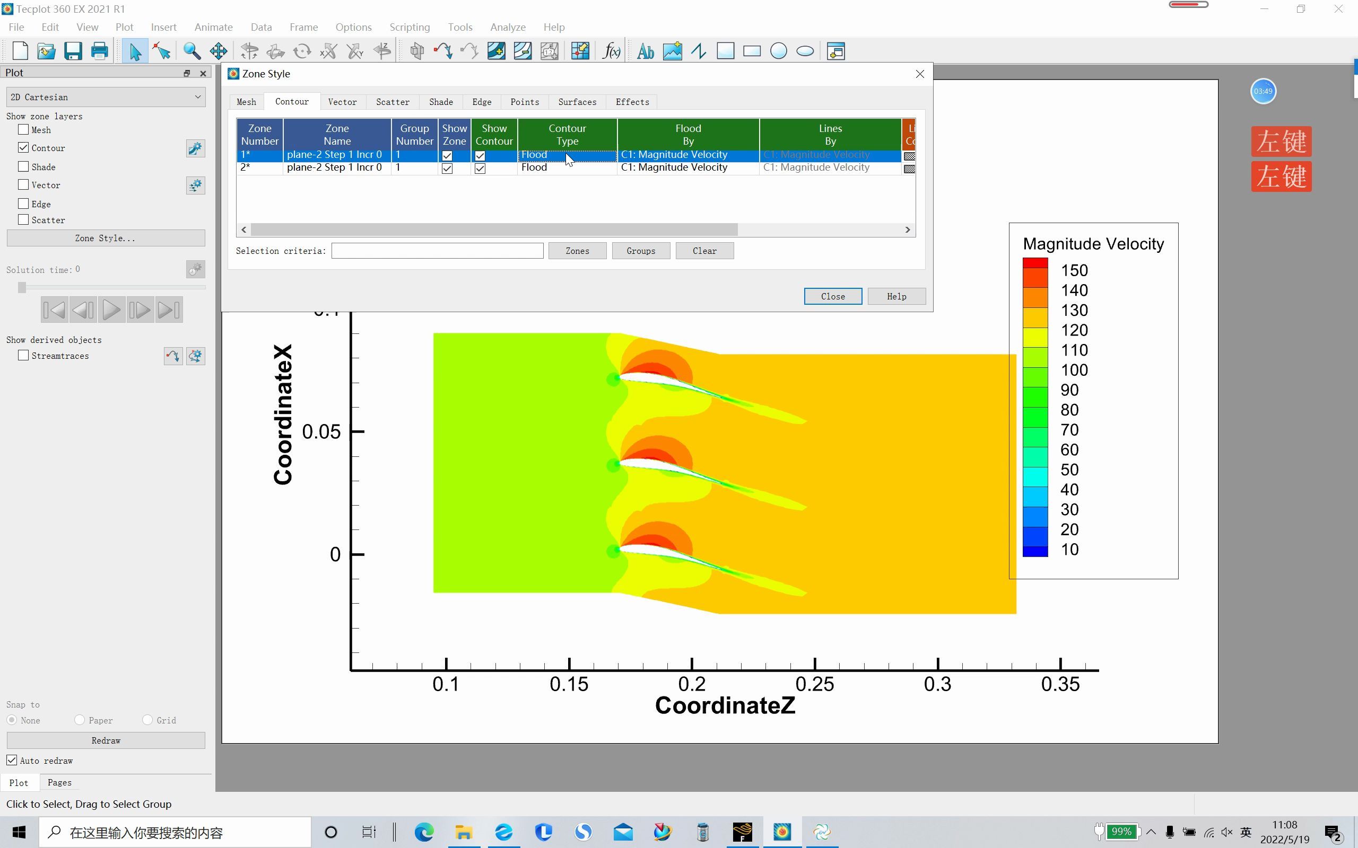The height and width of the screenshot is (848, 1358).
Task: Open contour details button beside Contour layer
Action: click(195, 148)
